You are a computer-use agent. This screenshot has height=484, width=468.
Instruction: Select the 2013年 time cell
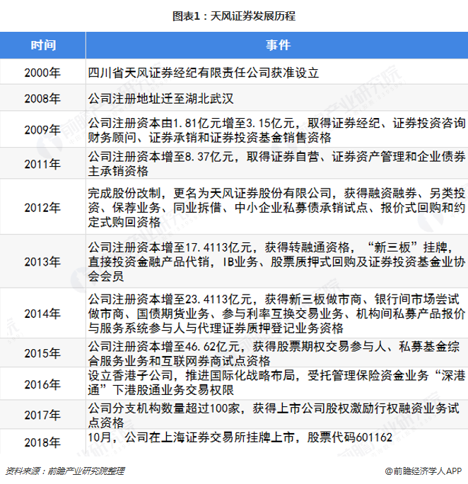(x=42, y=261)
